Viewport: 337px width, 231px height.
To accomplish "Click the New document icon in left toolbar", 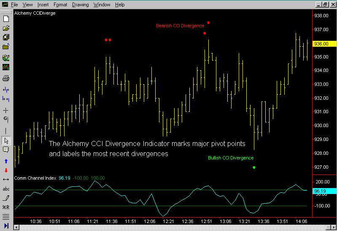I will coord(6,19).
